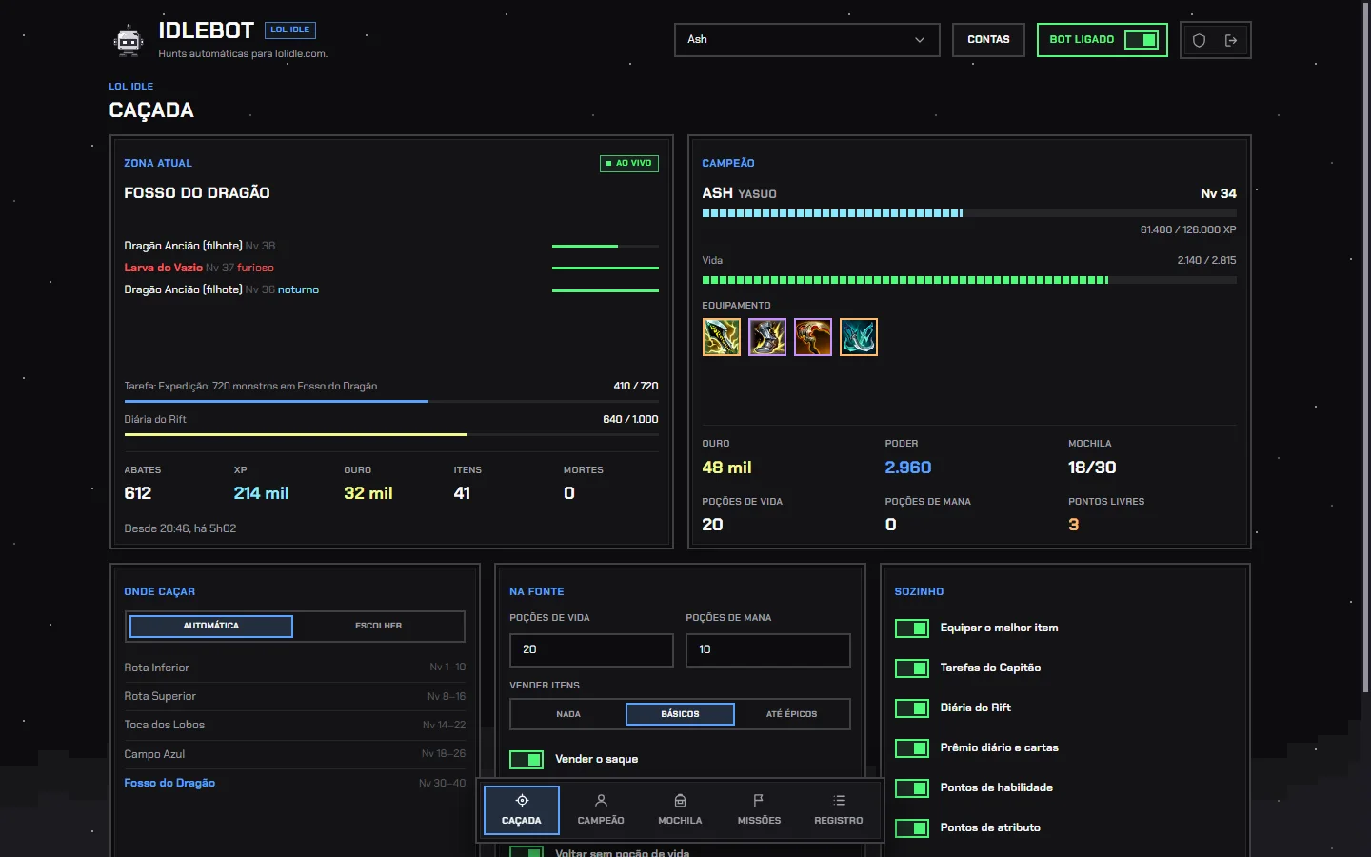Click the Nv 34 level text
Viewport: 1371px width, 857px height.
coord(1219,193)
